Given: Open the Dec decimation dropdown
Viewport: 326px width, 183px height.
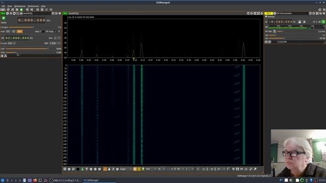Looking at the screenshot, I should 57,38.
